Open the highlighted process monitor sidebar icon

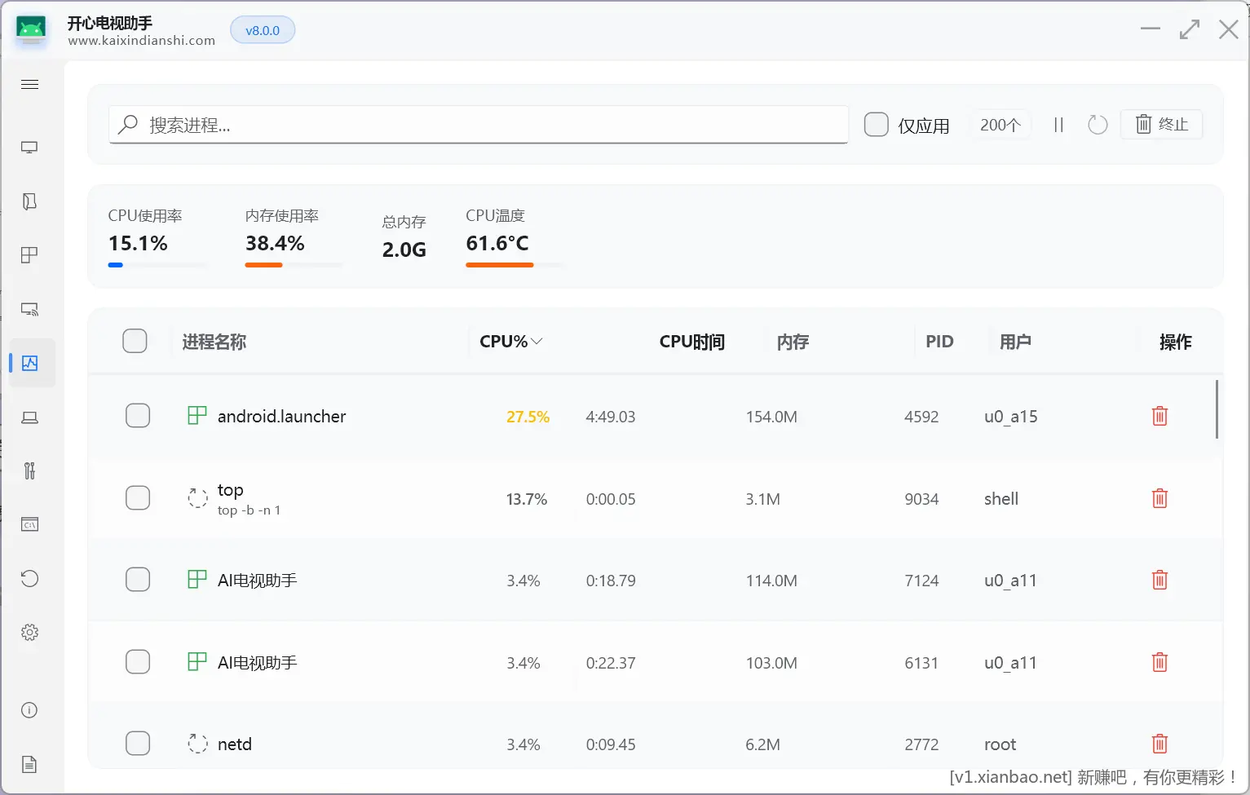tap(30, 363)
